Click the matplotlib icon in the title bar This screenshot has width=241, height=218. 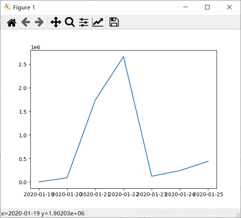8,7
